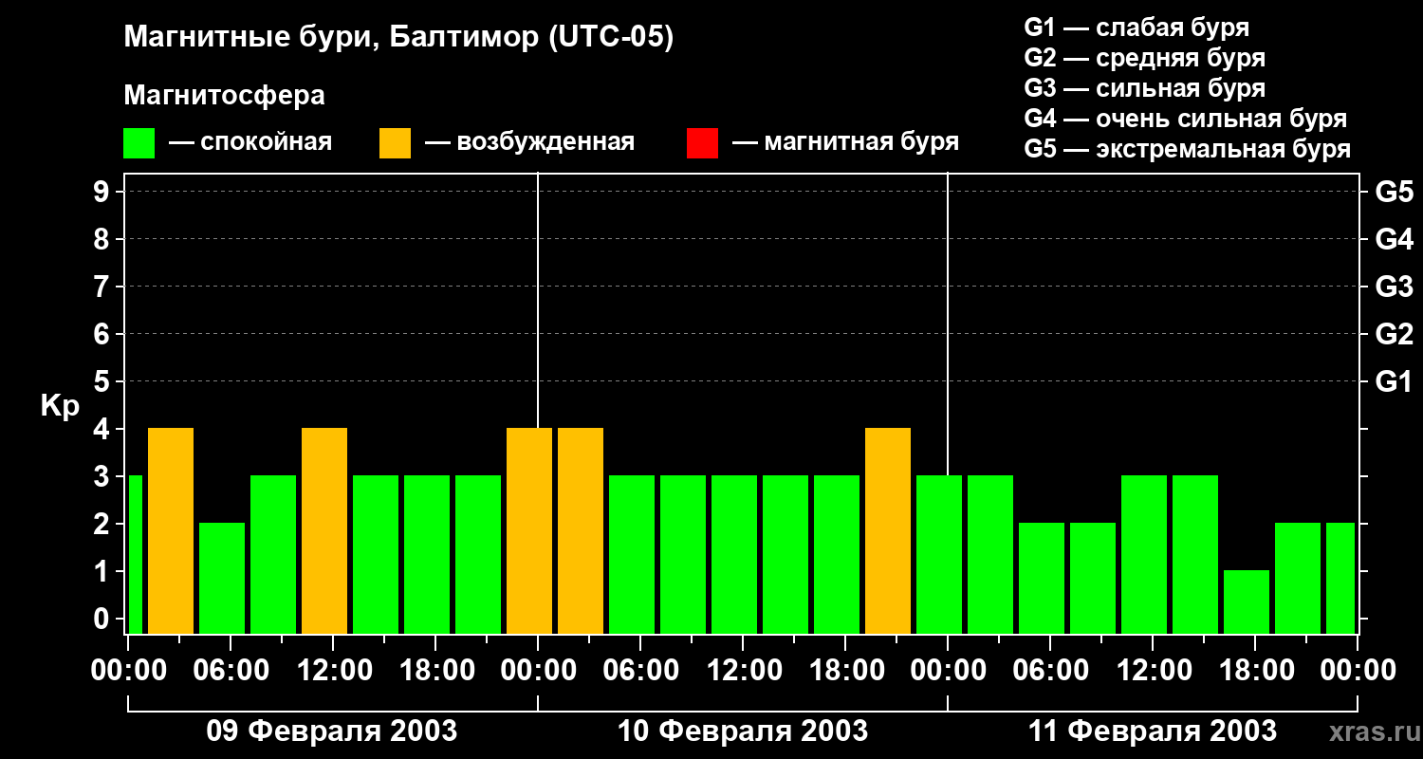This screenshot has height=759, width=1423.
Task: Click the 'Kp' axis label
Action: point(60,406)
